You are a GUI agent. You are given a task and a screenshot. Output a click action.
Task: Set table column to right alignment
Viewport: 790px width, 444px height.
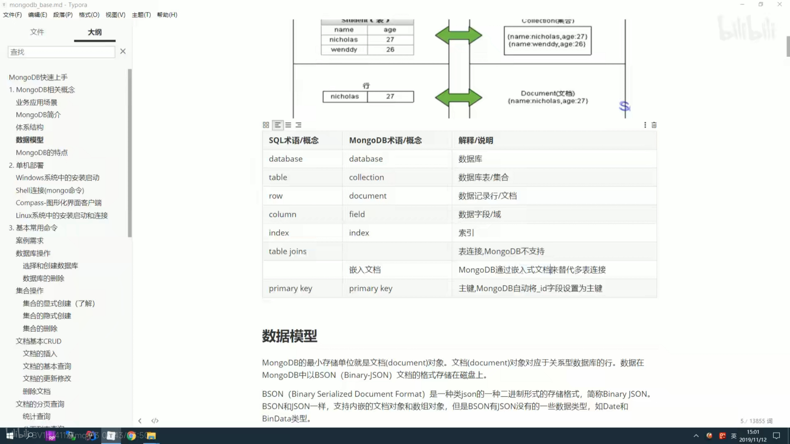point(297,125)
